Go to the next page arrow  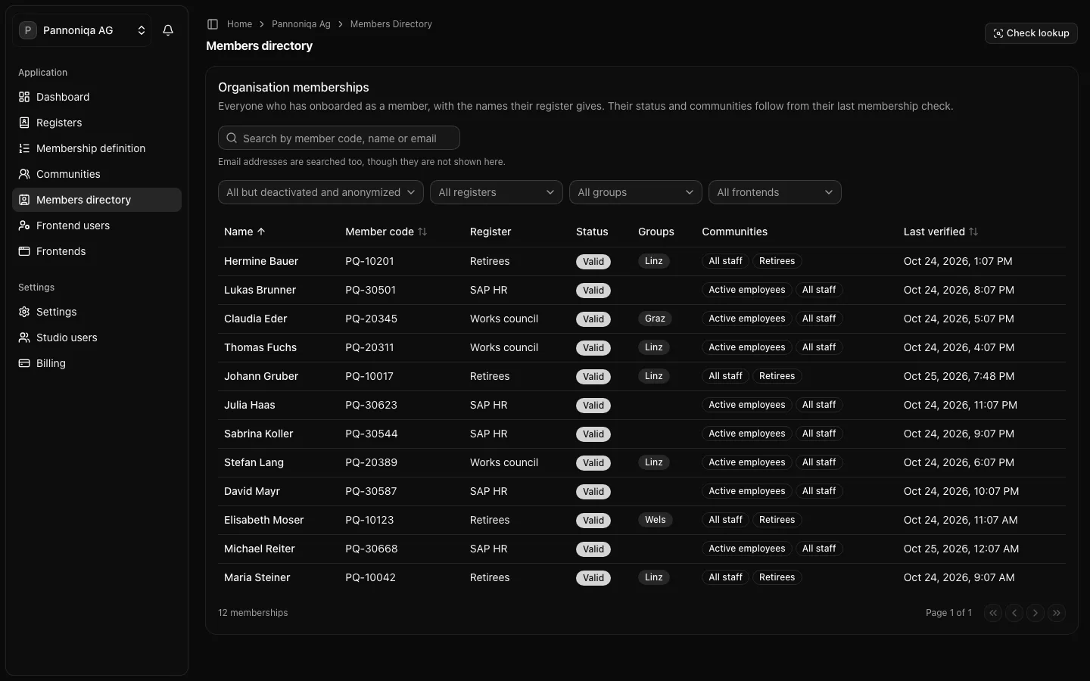tap(1035, 613)
